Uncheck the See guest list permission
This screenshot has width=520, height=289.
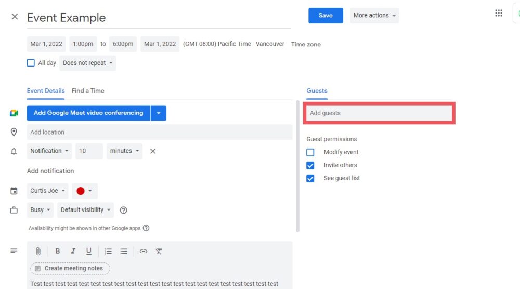click(x=310, y=178)
